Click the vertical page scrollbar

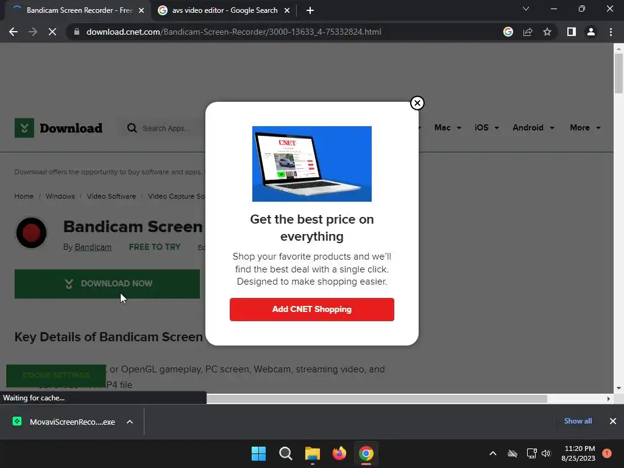[x=619, y=73]
